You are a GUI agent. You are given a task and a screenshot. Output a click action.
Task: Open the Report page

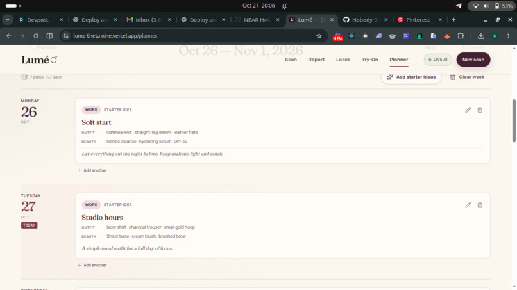(316, 60)
